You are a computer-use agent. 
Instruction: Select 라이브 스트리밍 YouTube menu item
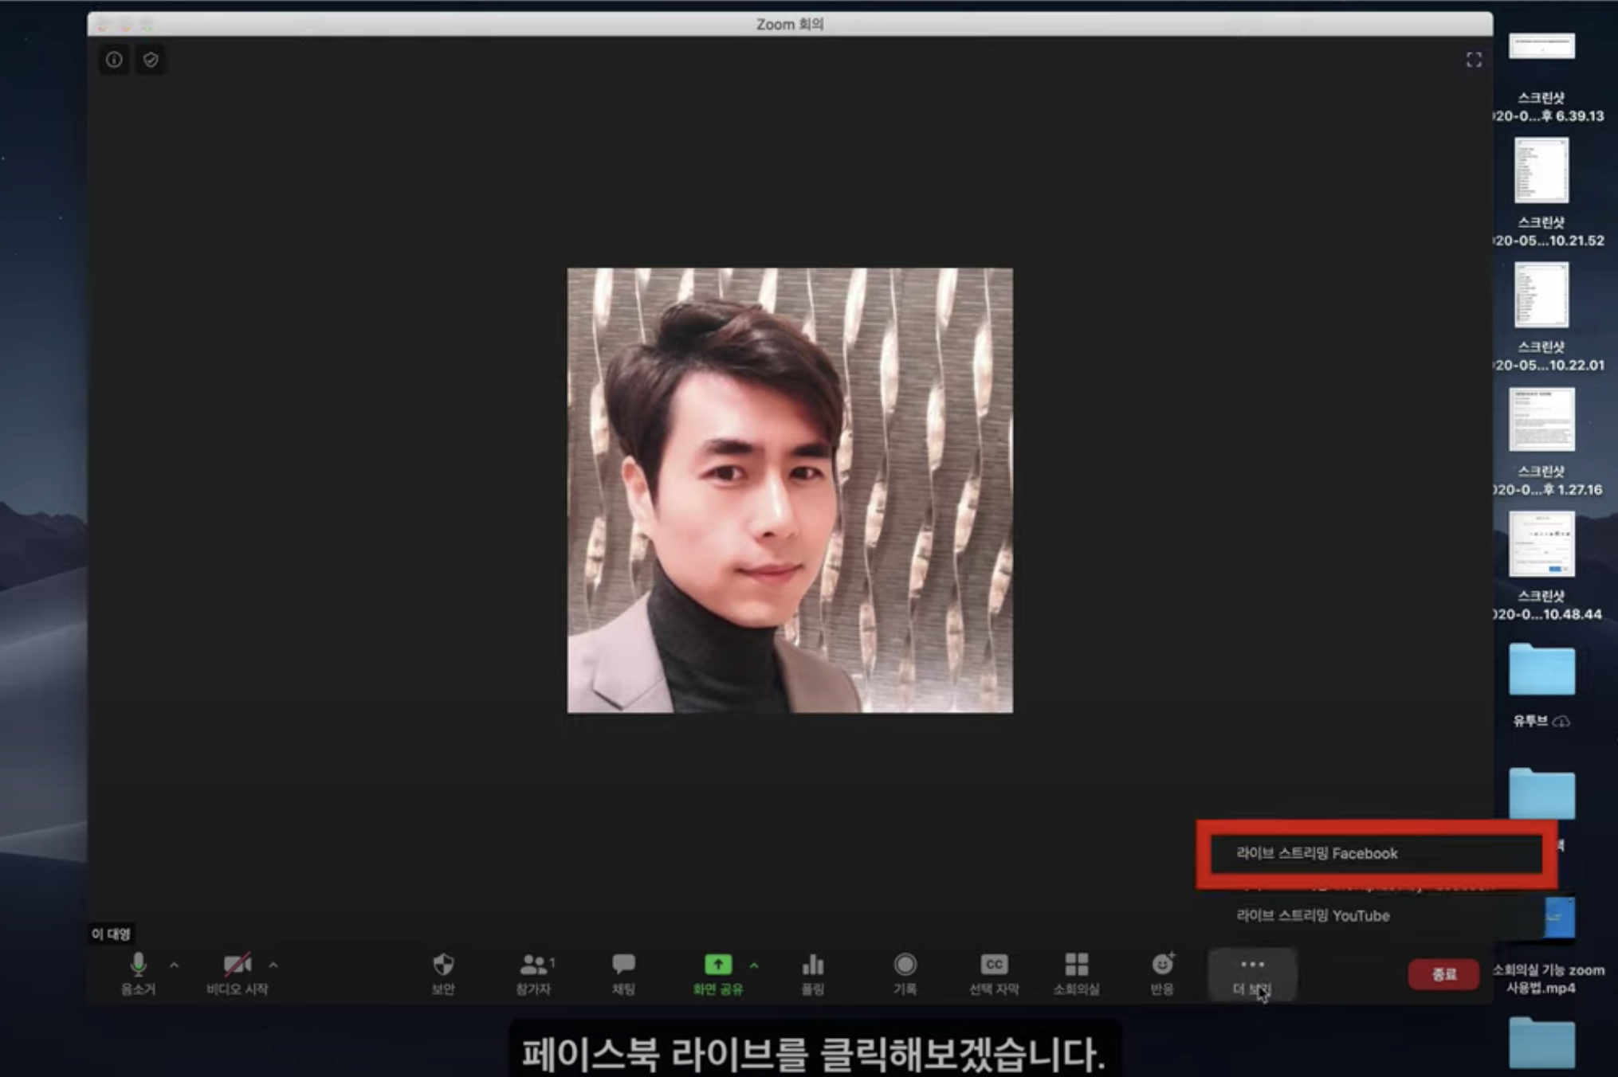[1376, 916]
